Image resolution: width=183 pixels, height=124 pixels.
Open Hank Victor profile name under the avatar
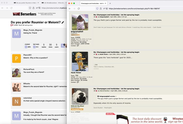point(76,72)
